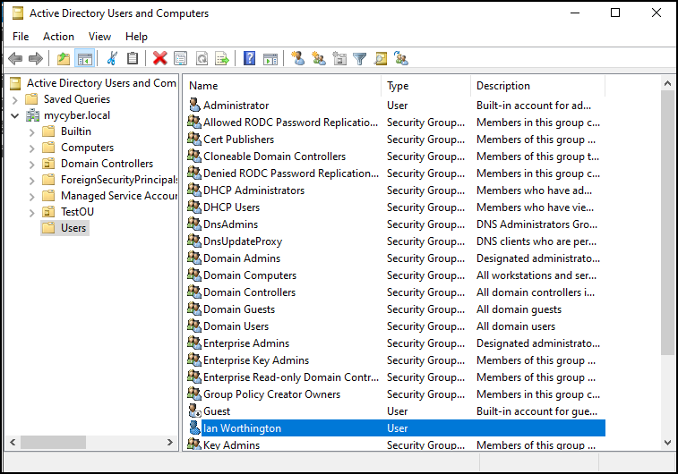This screenshot has width=678, height=474.
Task: Select the DHCP Administrators group
Action: (x=253, y=190)
